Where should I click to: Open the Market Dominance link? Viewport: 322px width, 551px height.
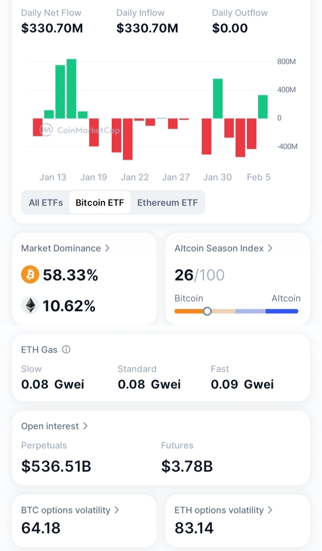tap(61, 248)
